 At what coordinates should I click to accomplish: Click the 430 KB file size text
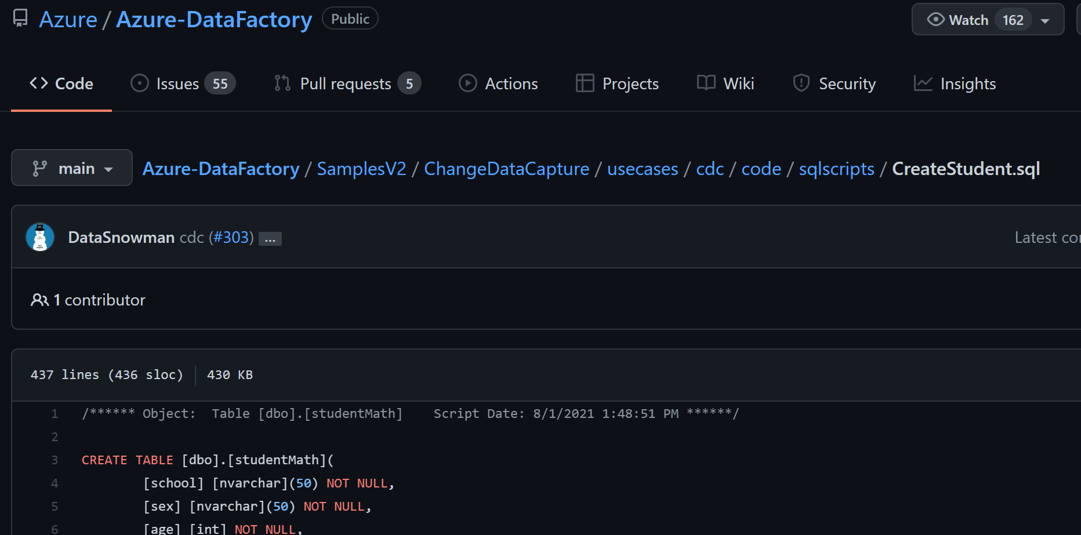pos(230,374)
